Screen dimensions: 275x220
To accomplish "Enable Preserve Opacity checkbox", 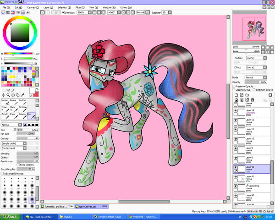I will pyautogui.click(x=234, y=86).
